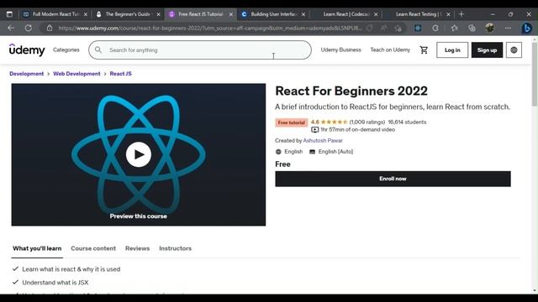
Task: Click the browser profile avatar
Action: 489,28
